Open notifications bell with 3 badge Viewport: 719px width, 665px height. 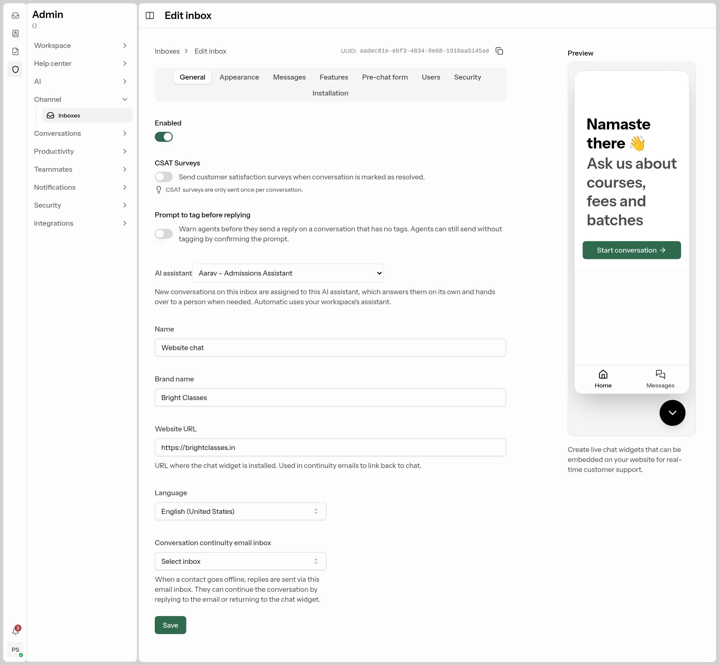click(x=15, y=631)
